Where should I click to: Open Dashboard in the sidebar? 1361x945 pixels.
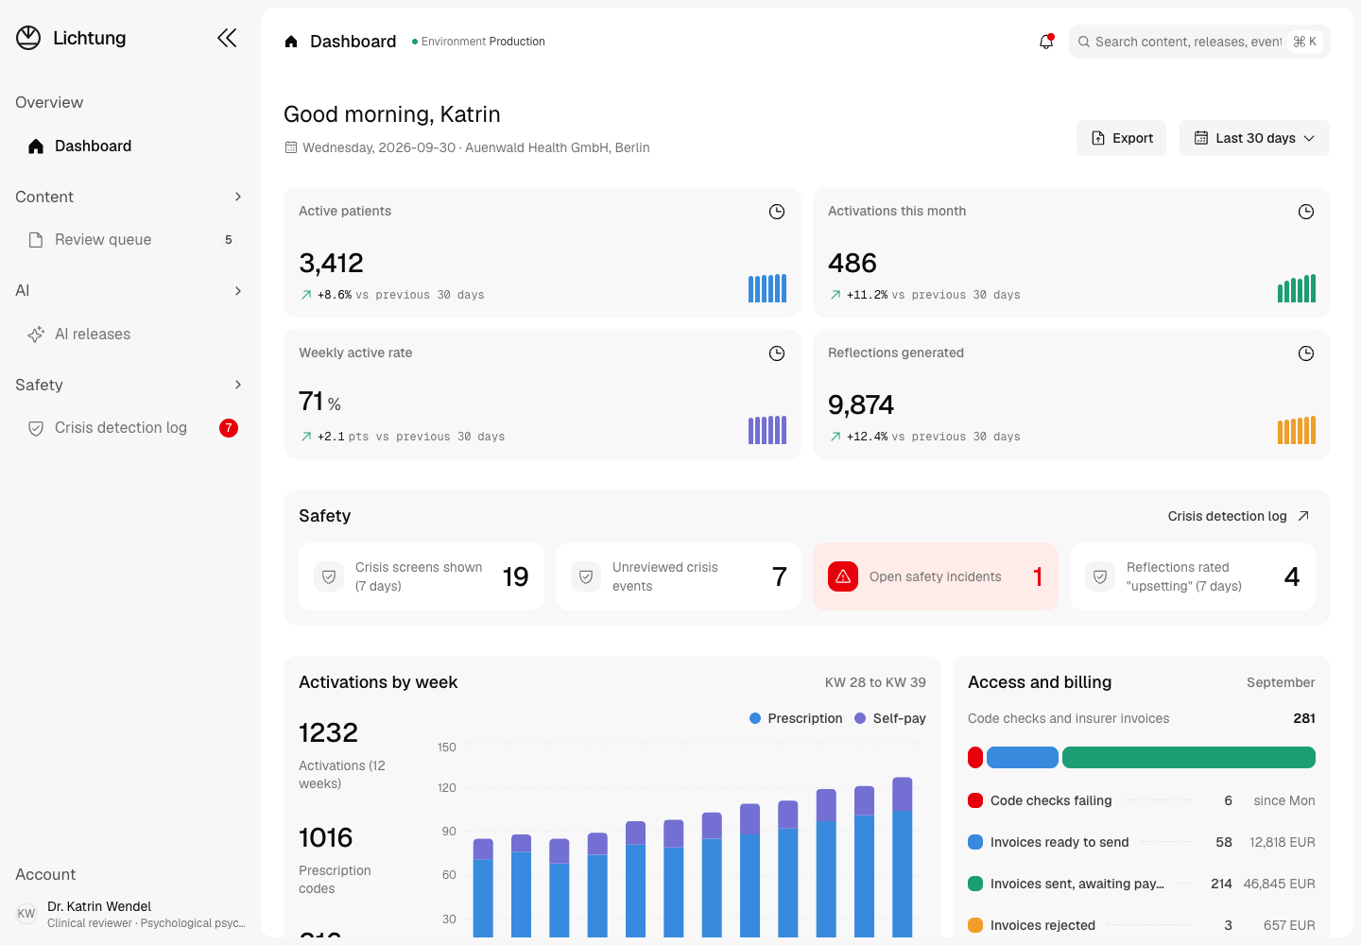coord(129,146)
